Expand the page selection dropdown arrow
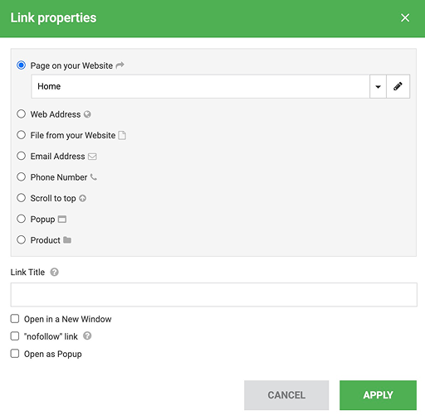Viewport: 425px width, 420px height. point(378,86)
